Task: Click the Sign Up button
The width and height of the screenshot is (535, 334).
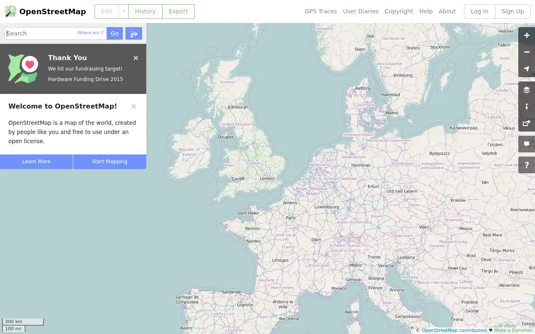Action: click(x=513, y=11)
